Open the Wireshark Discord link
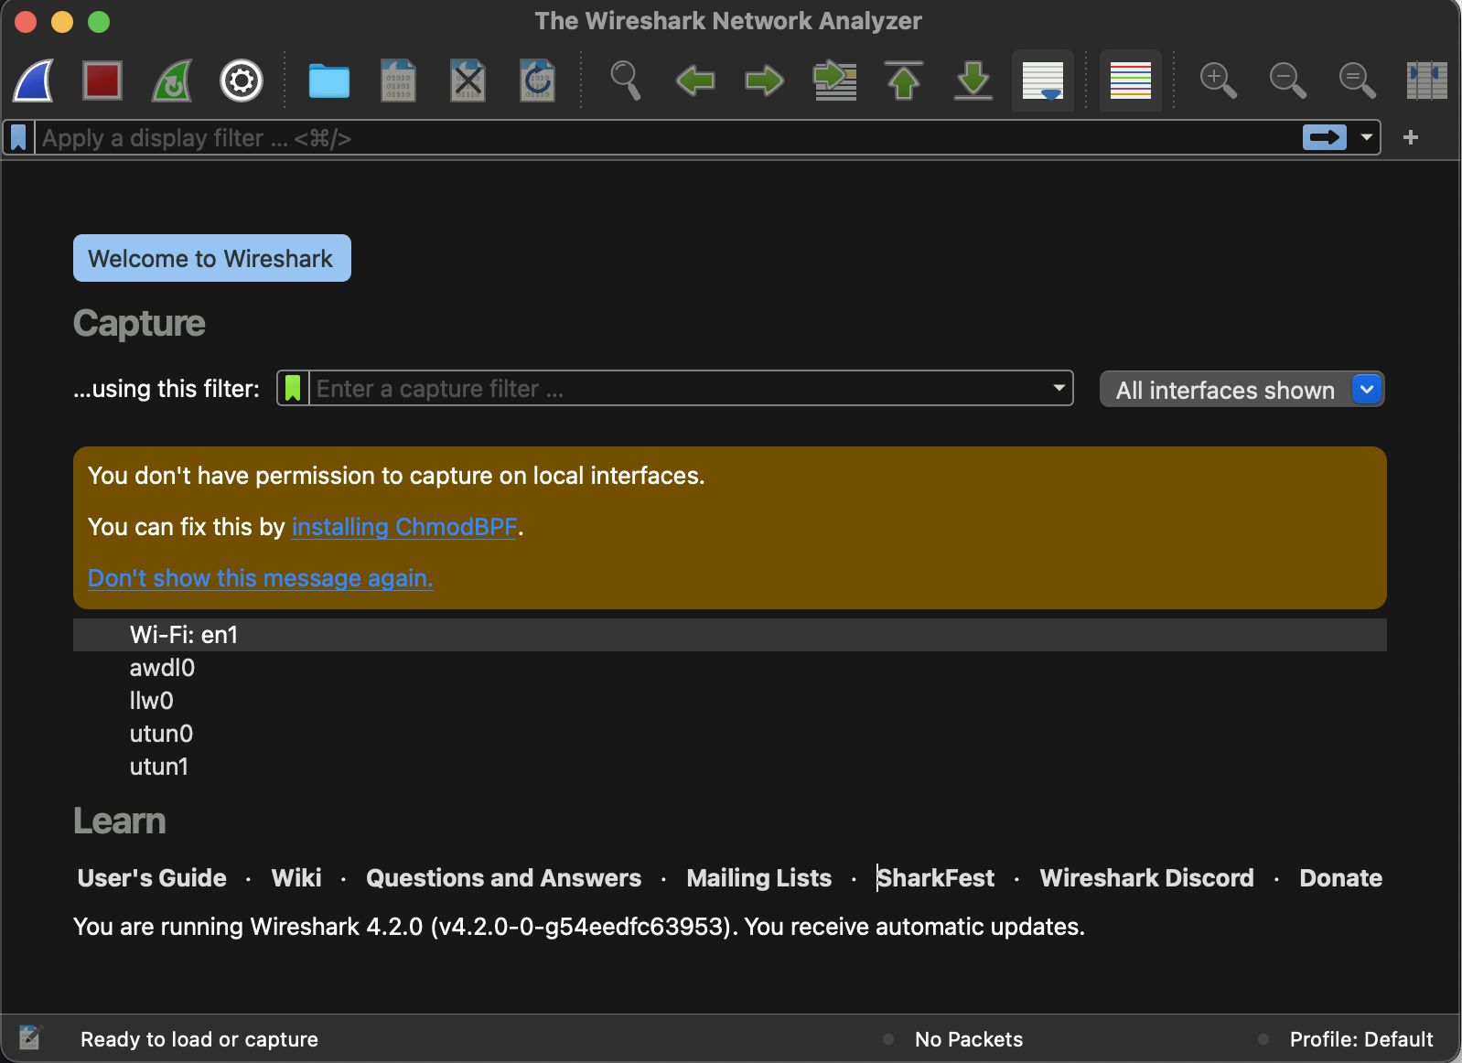 coord(1147,878)
